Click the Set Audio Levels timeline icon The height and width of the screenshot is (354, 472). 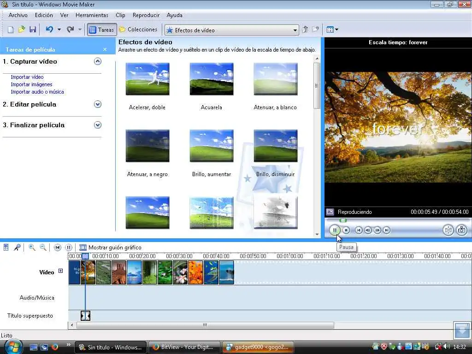tap(6, 248)
